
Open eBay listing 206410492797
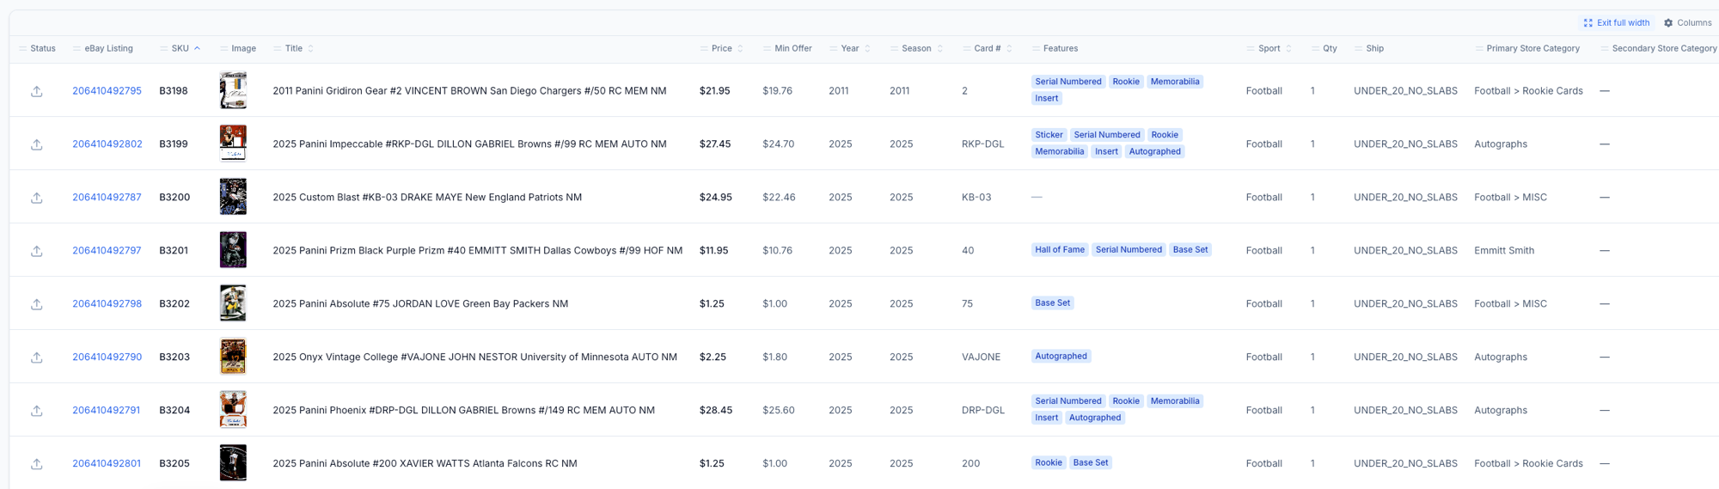[x=107, y=250]
